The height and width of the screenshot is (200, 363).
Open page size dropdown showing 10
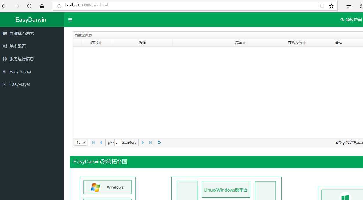[x=81, y=143]
